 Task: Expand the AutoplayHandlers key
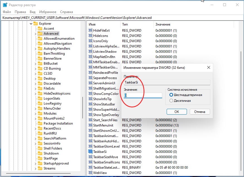[35, 49]
